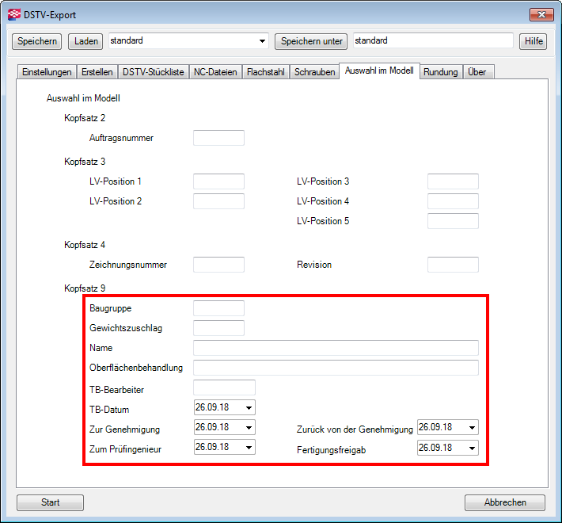Switch to the Flachstahl tab
The width and height of the screenshot is (562, 523).
point(266,72)
